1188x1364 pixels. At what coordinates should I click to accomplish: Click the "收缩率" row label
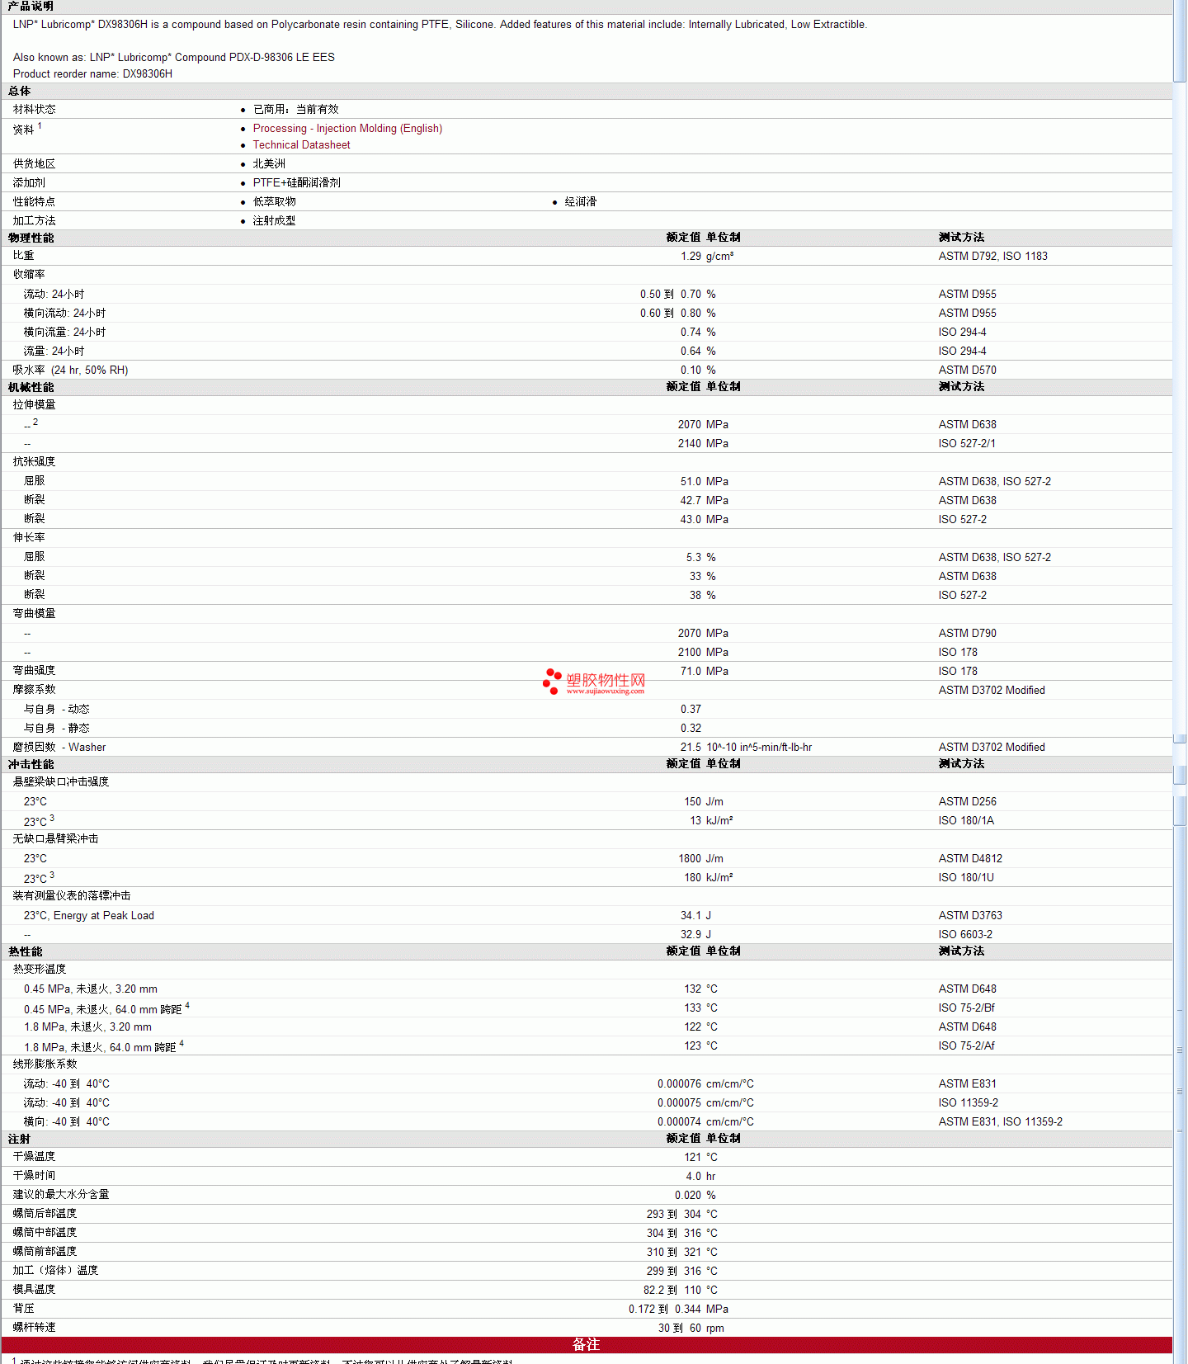click(x=29, y=275)
